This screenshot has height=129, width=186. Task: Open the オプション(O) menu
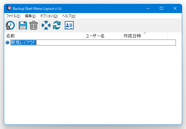click(49, 16)
